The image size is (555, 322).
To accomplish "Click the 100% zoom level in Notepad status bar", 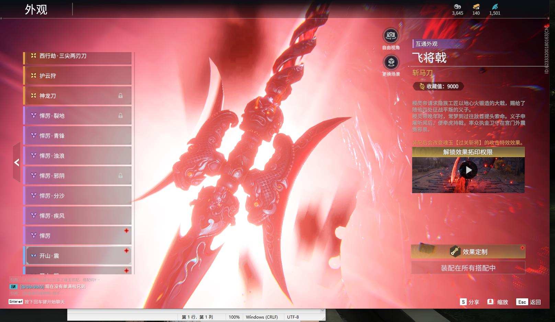I will pos(234,317).
